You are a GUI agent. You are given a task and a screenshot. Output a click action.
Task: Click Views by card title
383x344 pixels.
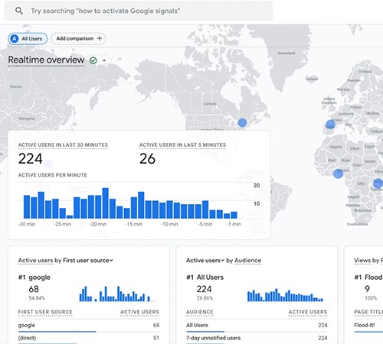(x=368, y=261)
